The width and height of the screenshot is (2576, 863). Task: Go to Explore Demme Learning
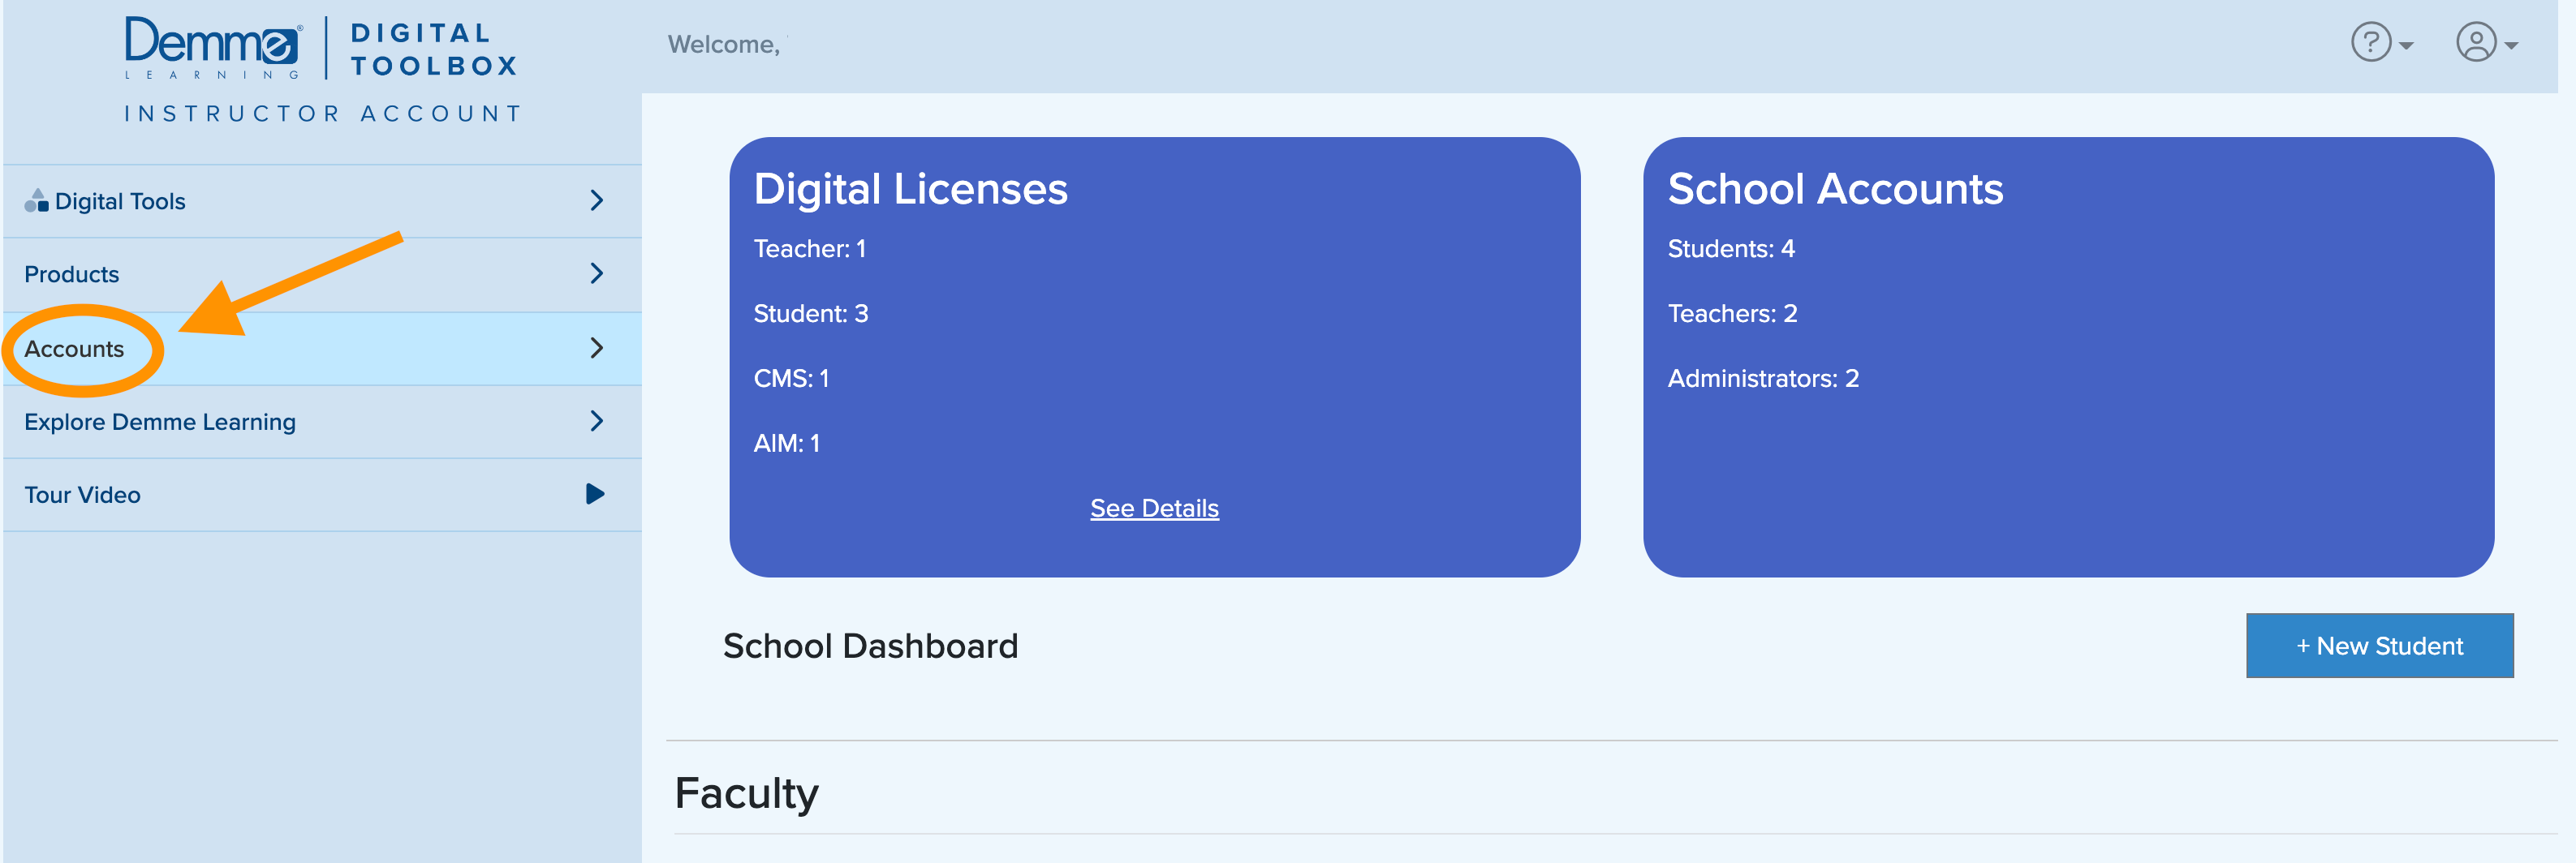click(x=160, y=422)
